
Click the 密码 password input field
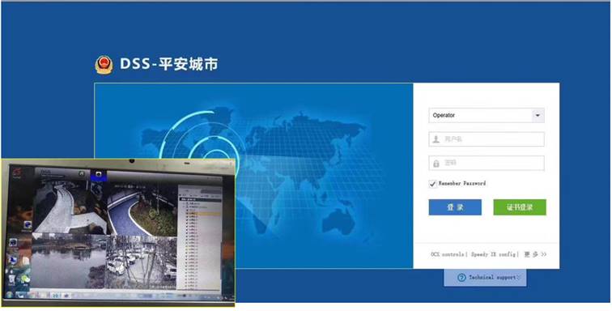[487, 164]
